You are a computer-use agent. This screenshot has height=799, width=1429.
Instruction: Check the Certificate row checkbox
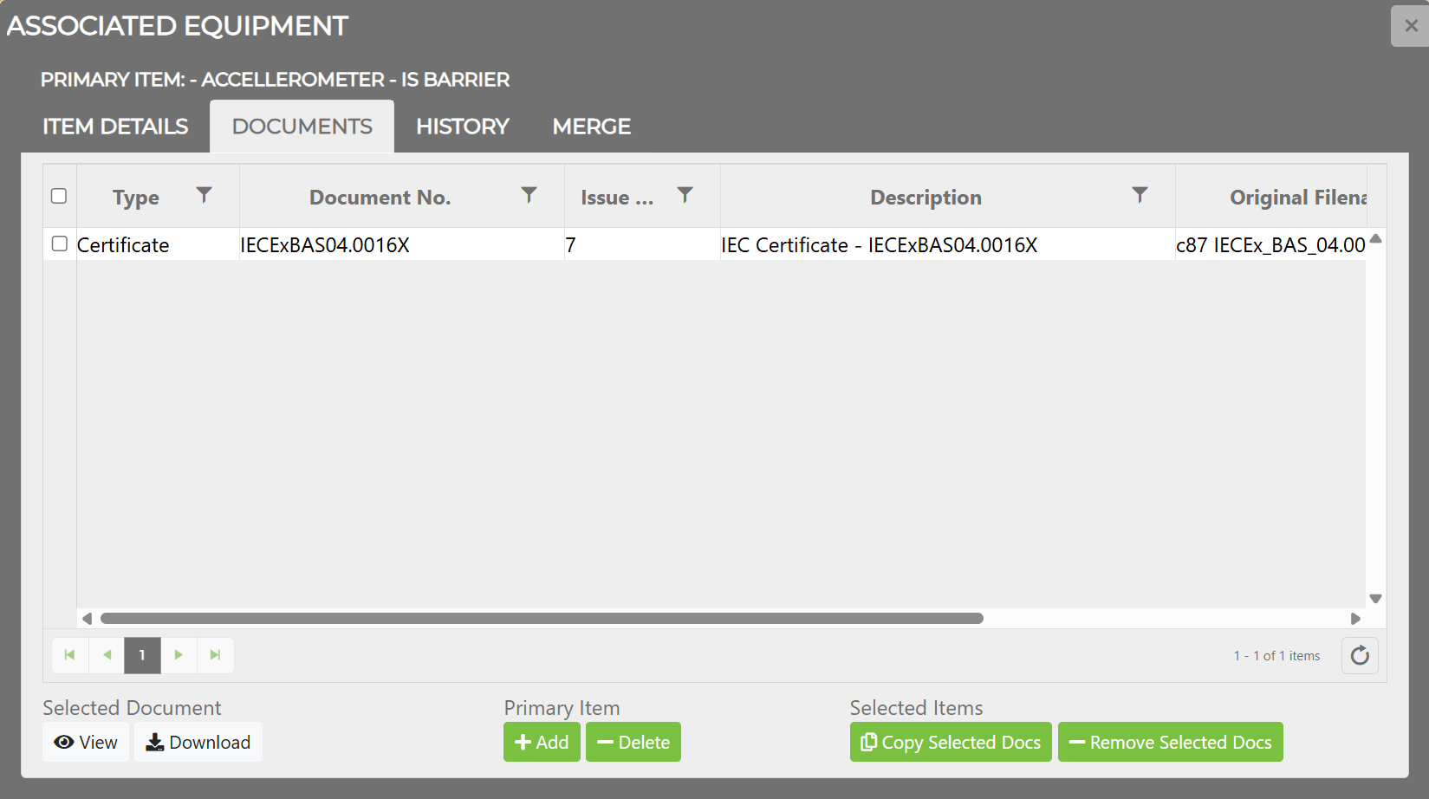click(59, 244)
